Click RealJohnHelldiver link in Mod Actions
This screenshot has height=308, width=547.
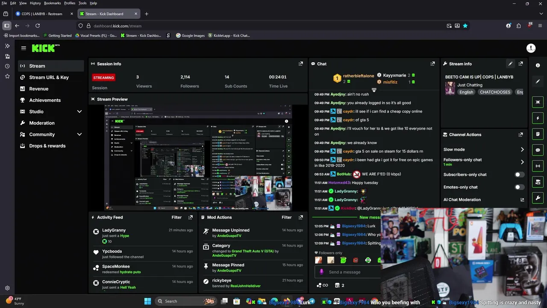coord(245,286)
